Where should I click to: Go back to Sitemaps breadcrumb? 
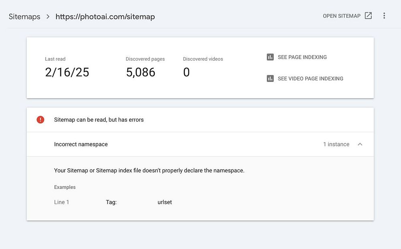tap(24, 16)
